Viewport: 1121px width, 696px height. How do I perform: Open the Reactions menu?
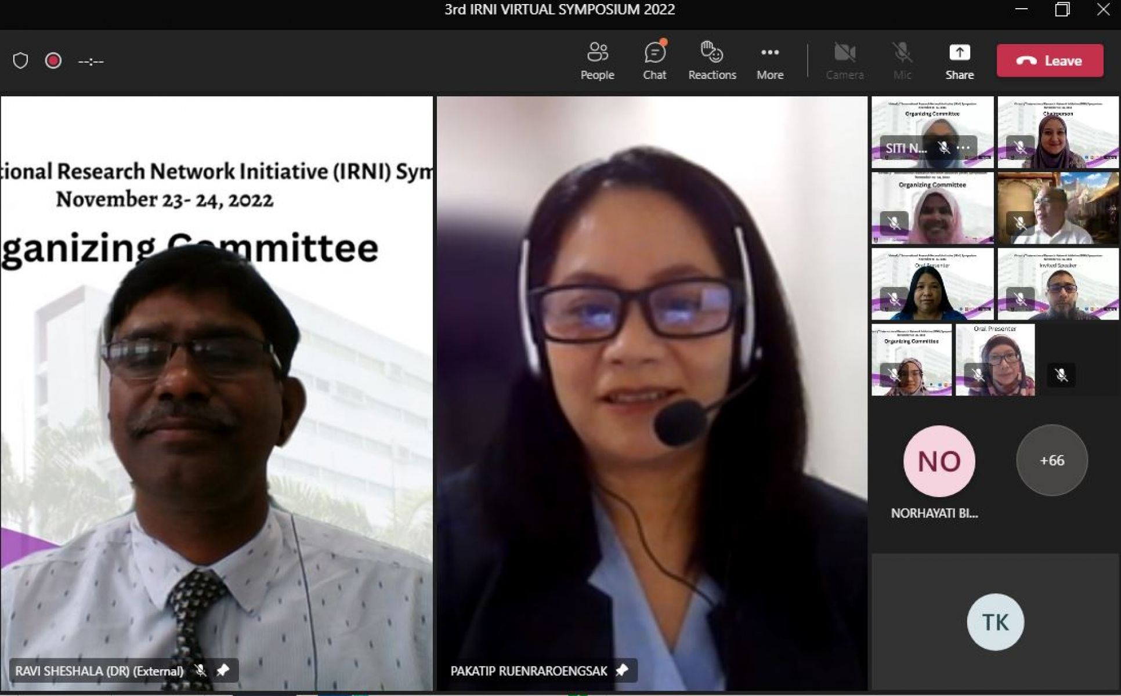[712, 61]
